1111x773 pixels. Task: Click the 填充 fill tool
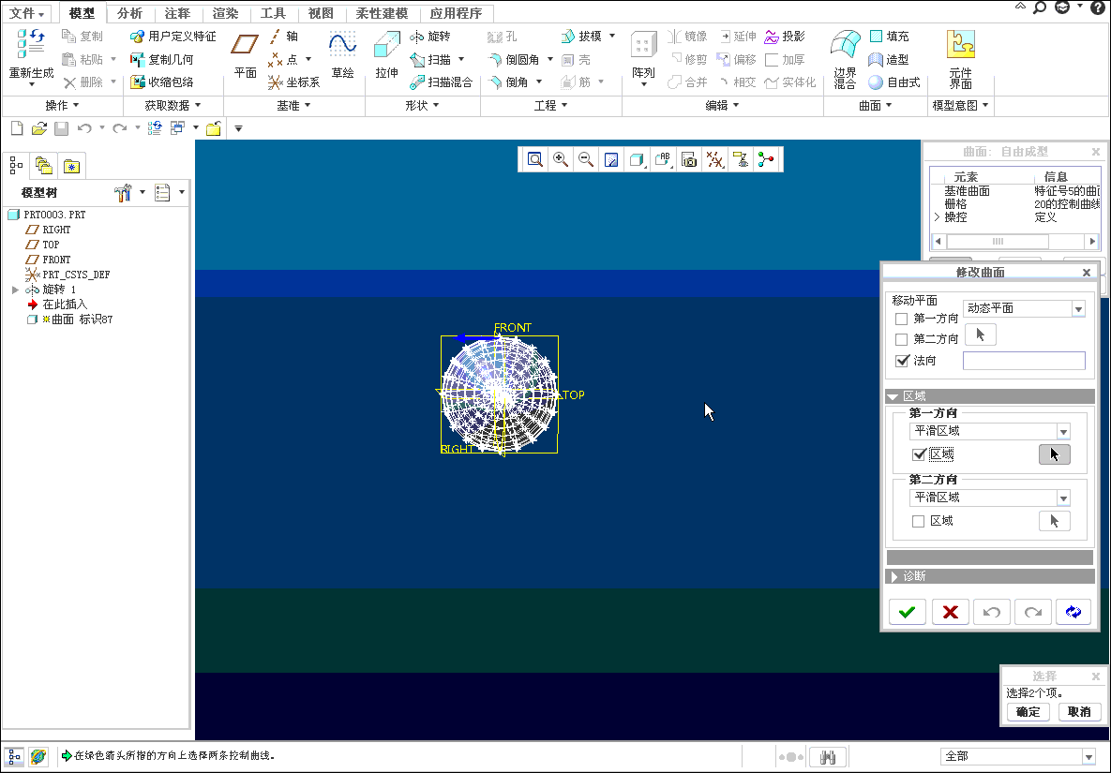[x=889, y=37]
